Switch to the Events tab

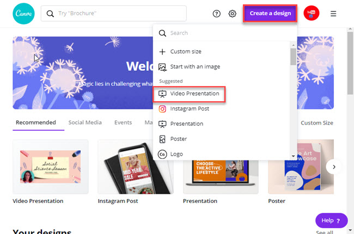click(x=123, y=122)
